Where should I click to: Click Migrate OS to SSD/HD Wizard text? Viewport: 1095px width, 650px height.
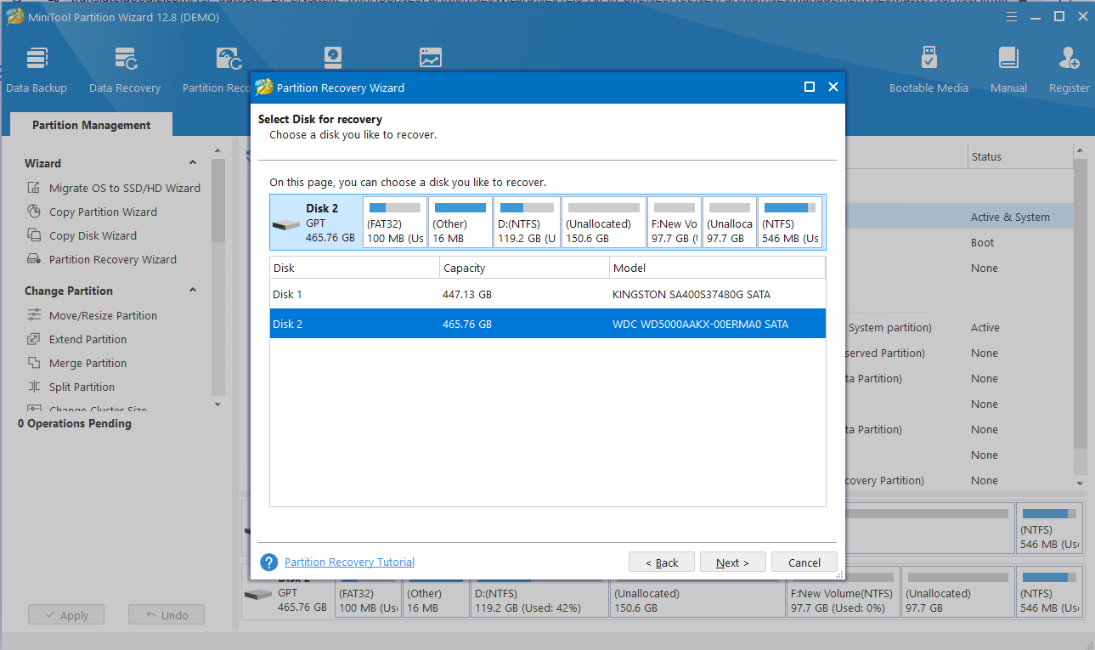[125, 188]
